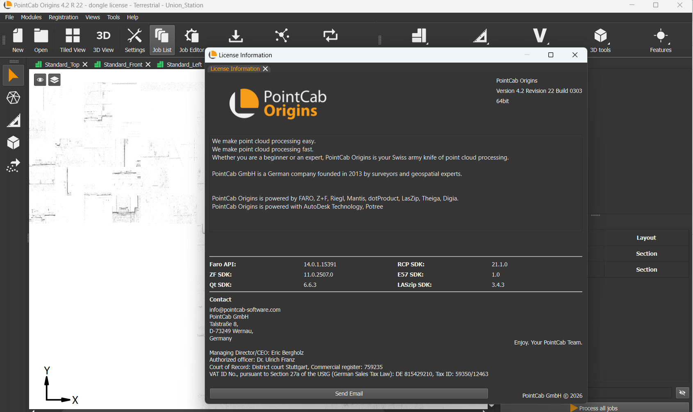The width and height of the screenshot is (693, 412).
Task: Open the Modules menu
Action: [31, 17]
